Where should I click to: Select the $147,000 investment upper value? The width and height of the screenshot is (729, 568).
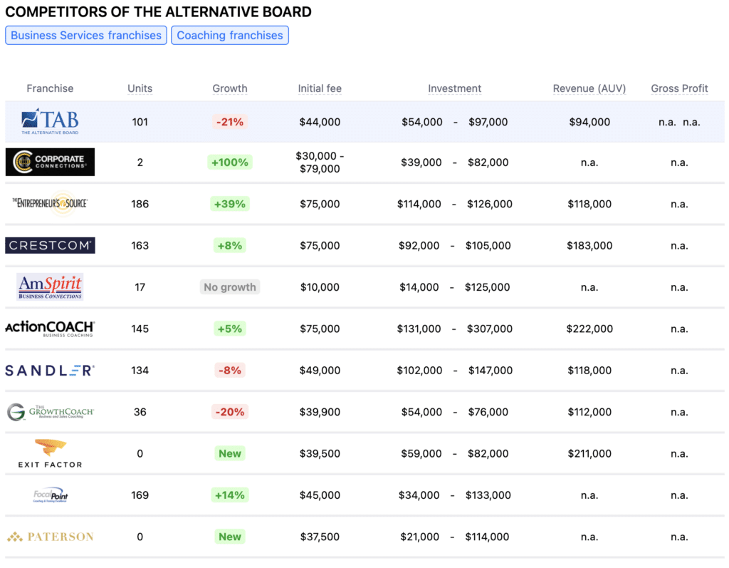click(x=490, y=370)
